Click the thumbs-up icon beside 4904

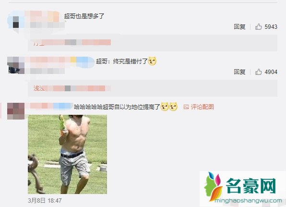(258, 72)
